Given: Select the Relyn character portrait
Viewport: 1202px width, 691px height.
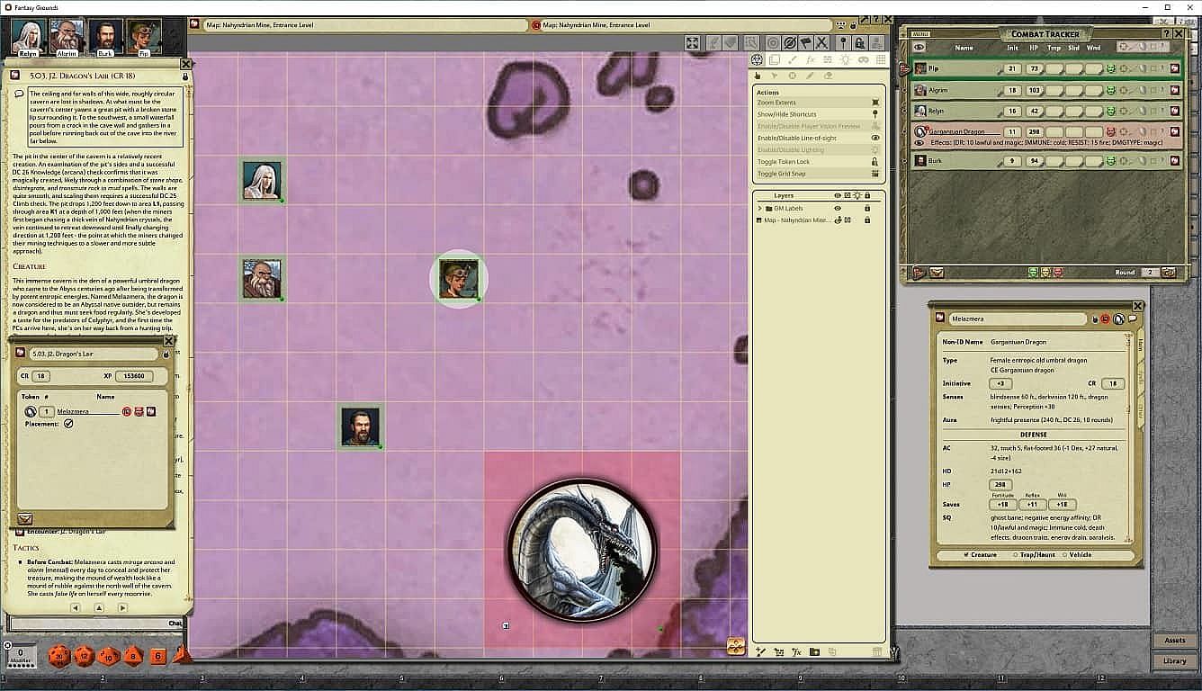Looking at the screenshot, I should (28, 36).
